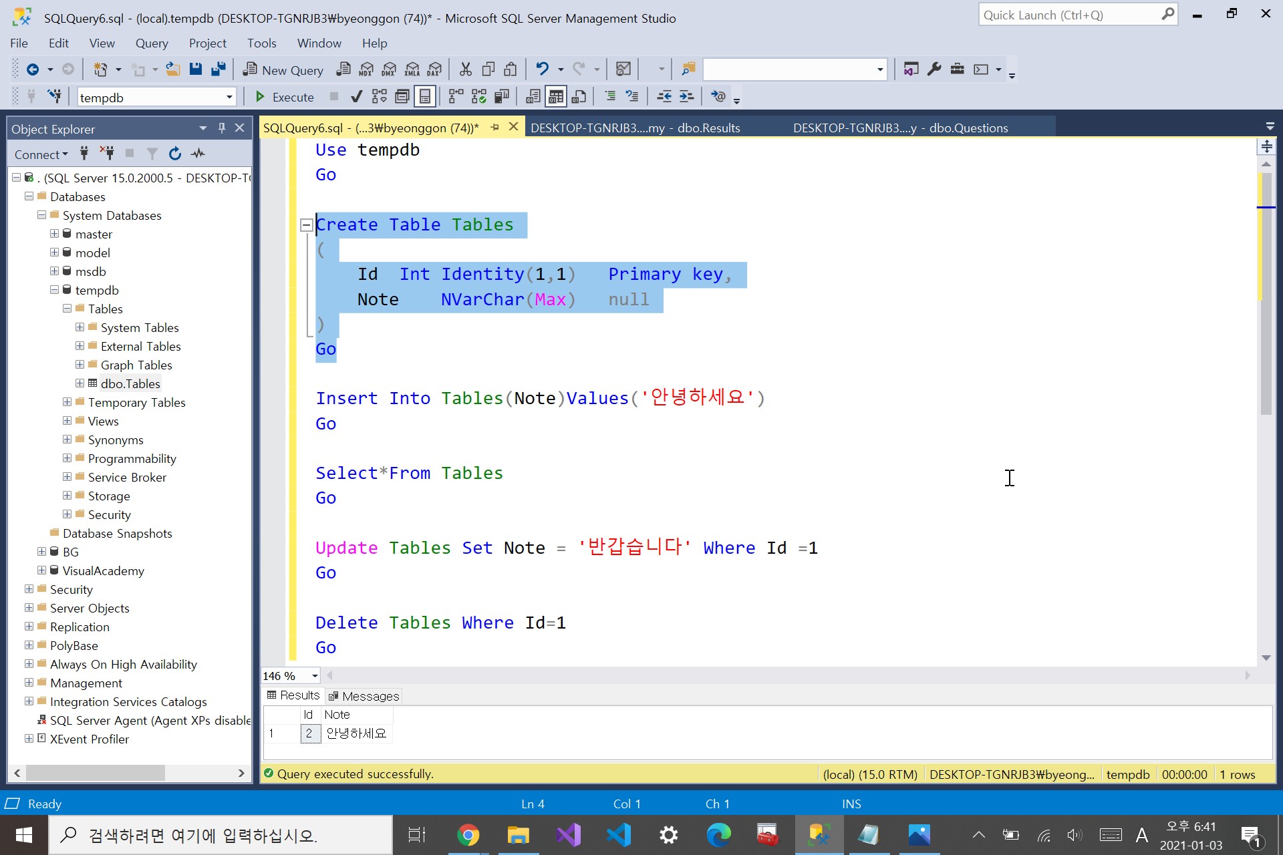This screenshot has height=855, width=1283.
Task: Click the Change Connection icon
Action: click(x=54, y=97)
